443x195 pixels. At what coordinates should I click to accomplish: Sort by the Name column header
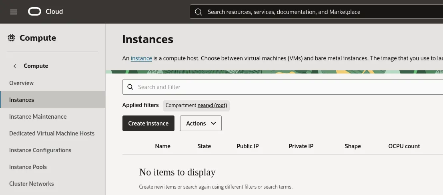(x=163, y=146)
